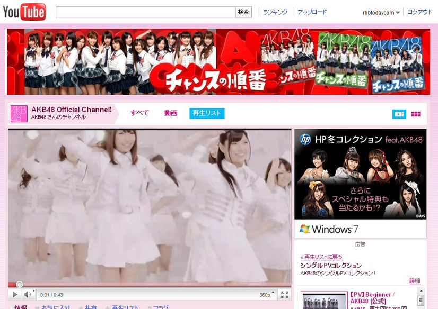438x309 pixels.
Task: Open the シングルPVコレクション playlist title
Action: 331,265
